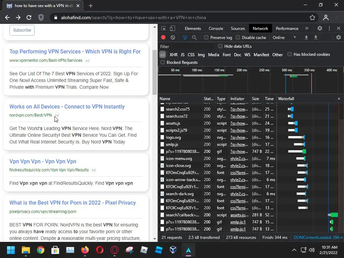Switch to the Performance tab
Screen dimensions: 344x258
pos(287,29)
